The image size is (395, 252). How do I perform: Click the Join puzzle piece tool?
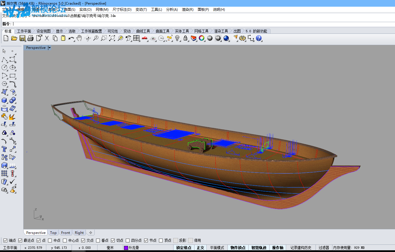pos(4,116)
